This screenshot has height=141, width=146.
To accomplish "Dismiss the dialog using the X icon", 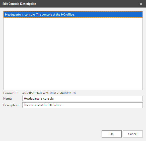I will pos(141,4).
